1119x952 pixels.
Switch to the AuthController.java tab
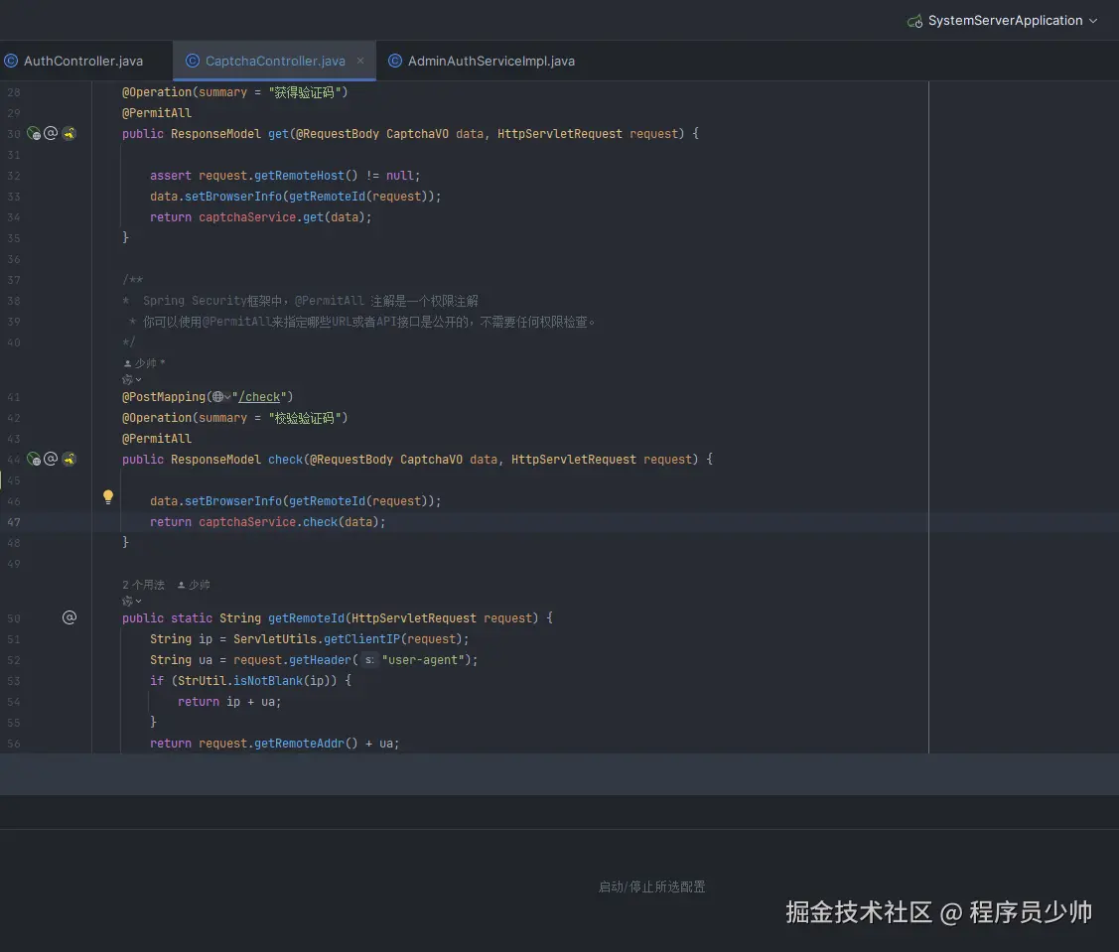click(82, 61)
